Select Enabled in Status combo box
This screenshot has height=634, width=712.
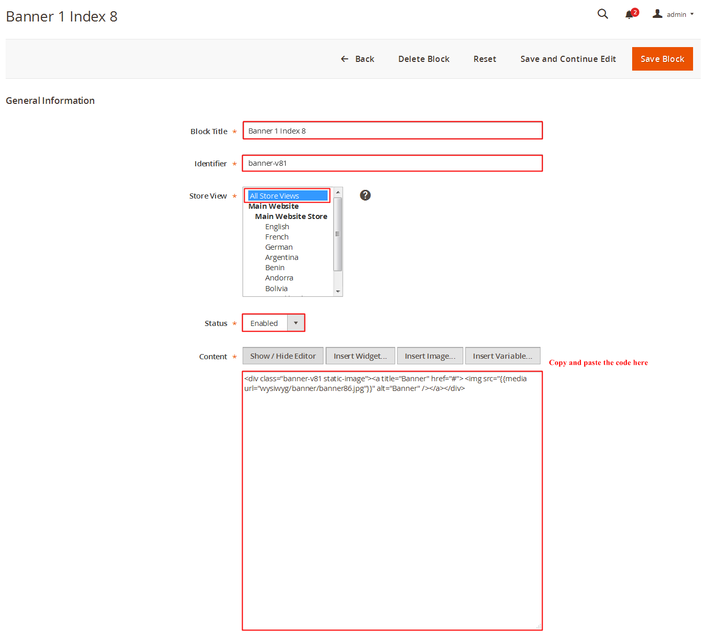click(274, 323)
